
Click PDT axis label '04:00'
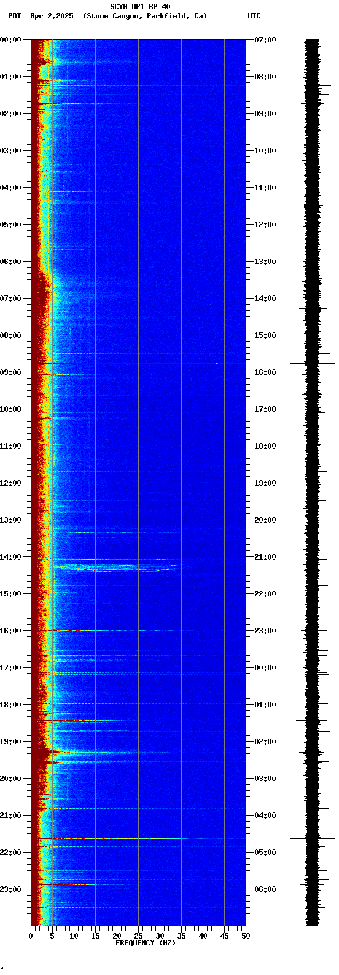10,188
